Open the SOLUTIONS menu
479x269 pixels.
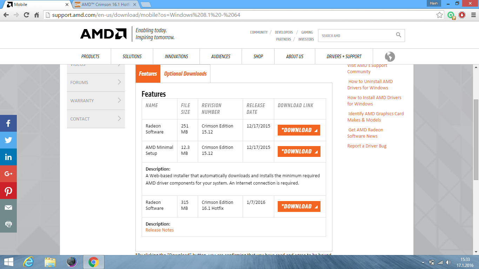[132, 56]
